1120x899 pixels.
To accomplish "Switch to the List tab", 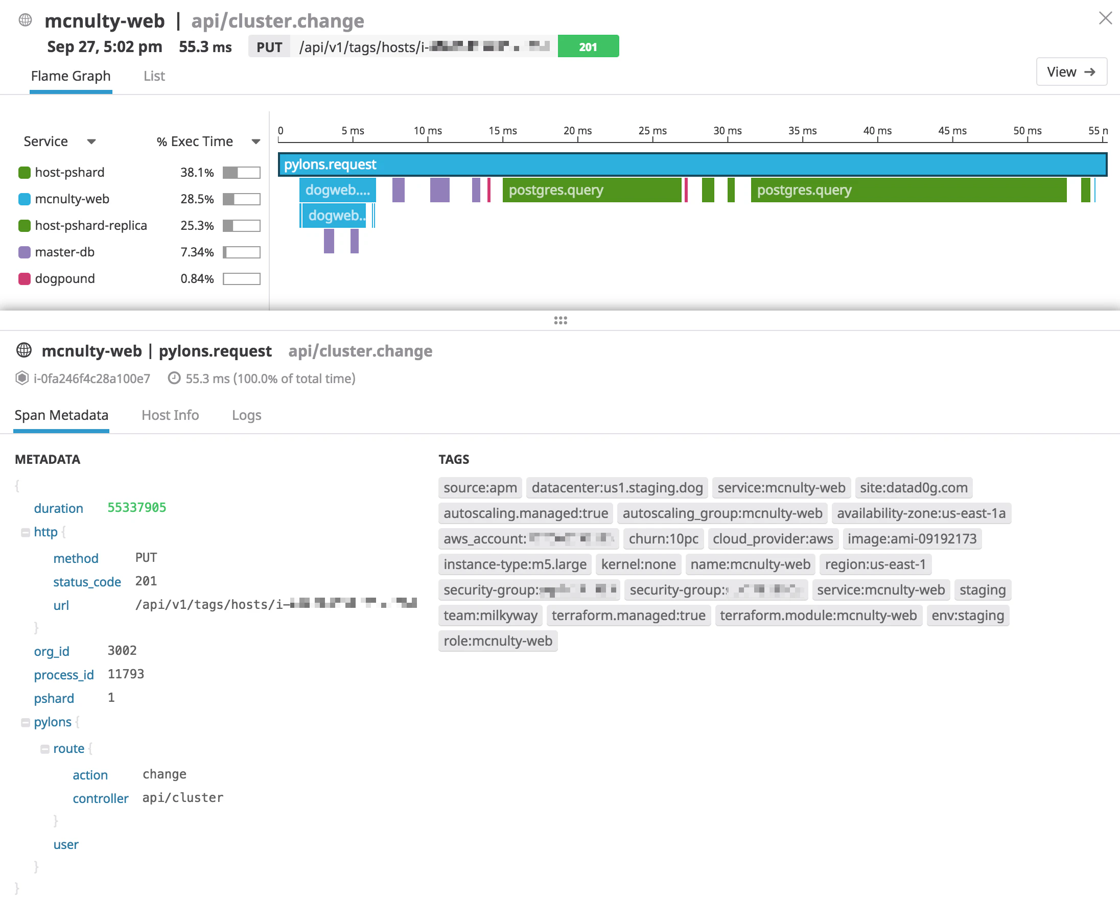I will click(154, 76).
